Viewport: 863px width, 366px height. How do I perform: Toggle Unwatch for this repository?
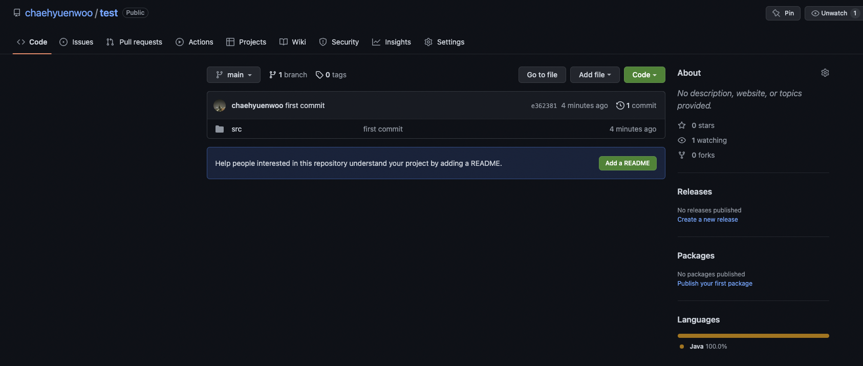pos(834,13)
